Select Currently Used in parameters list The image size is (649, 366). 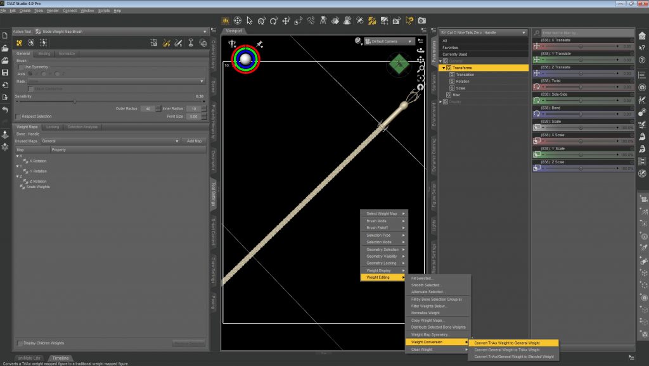pos(454,54)
